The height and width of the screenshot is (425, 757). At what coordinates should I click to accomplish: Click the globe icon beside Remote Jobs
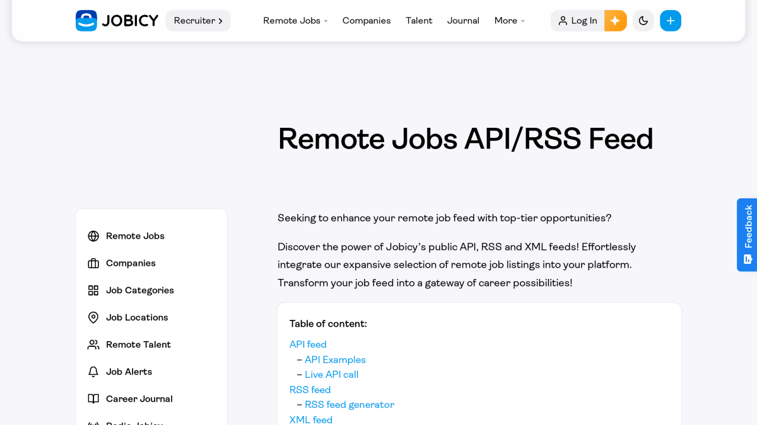(x=93, y=236)
